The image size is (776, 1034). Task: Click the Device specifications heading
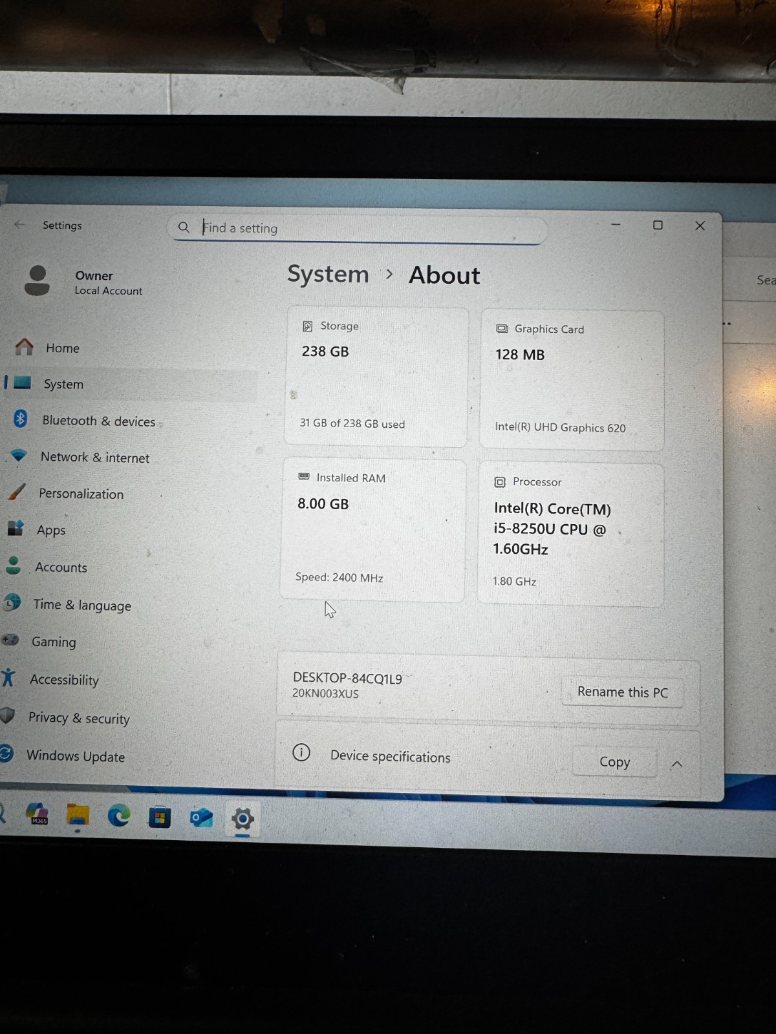[x=390, y=756]
